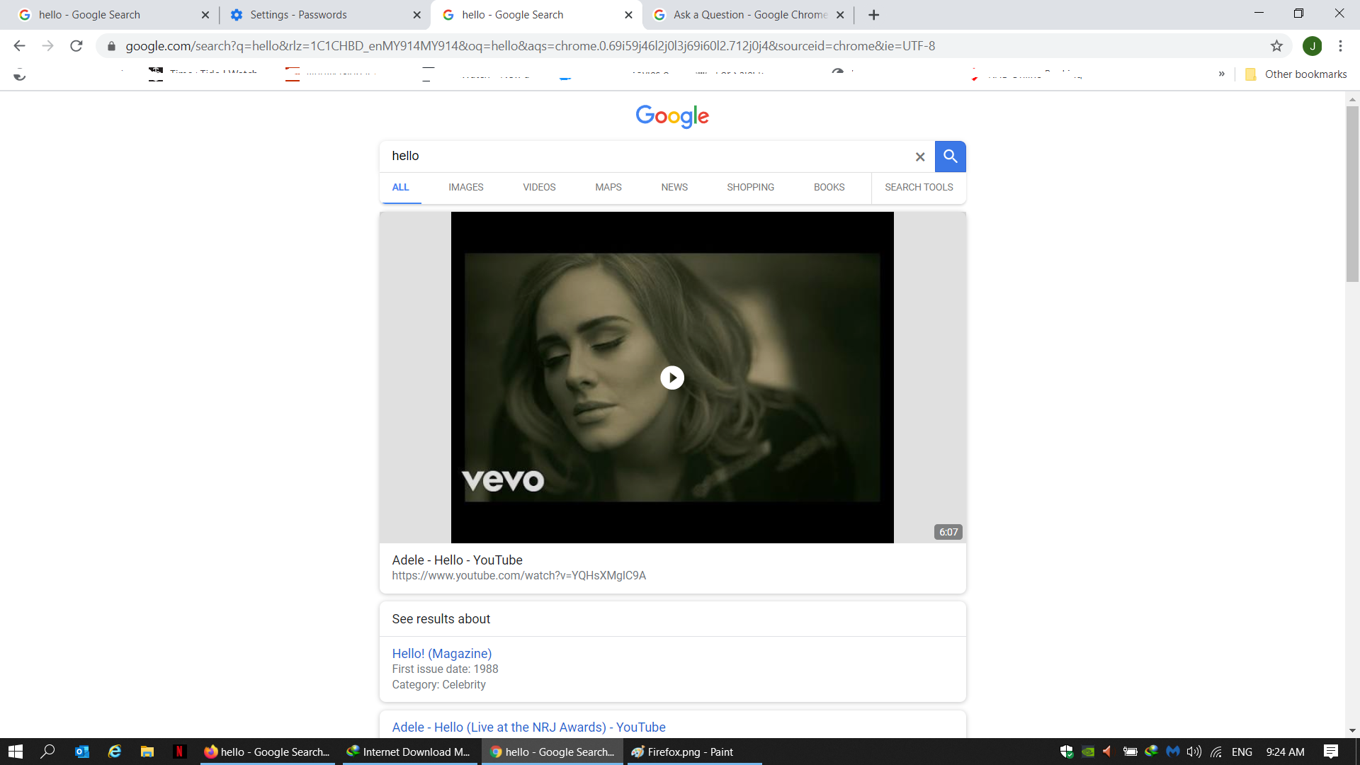This screenshot has width=1360, height=765.
Task: Click the clear search input X icon
Action: point(920,157)
